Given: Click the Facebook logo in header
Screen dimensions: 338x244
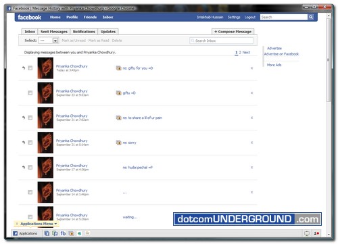Looking at the screenshot, I should [30, 18].
